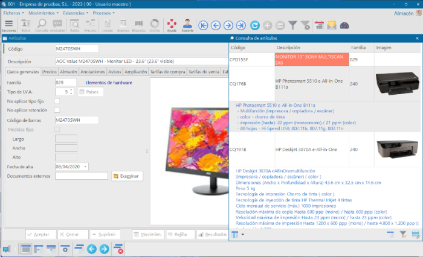Image resolution: width=423 pixels, height=257 pixels.
Task: Click Documentos externos input field
Action: pyautogui.click(x=82, y=176)
